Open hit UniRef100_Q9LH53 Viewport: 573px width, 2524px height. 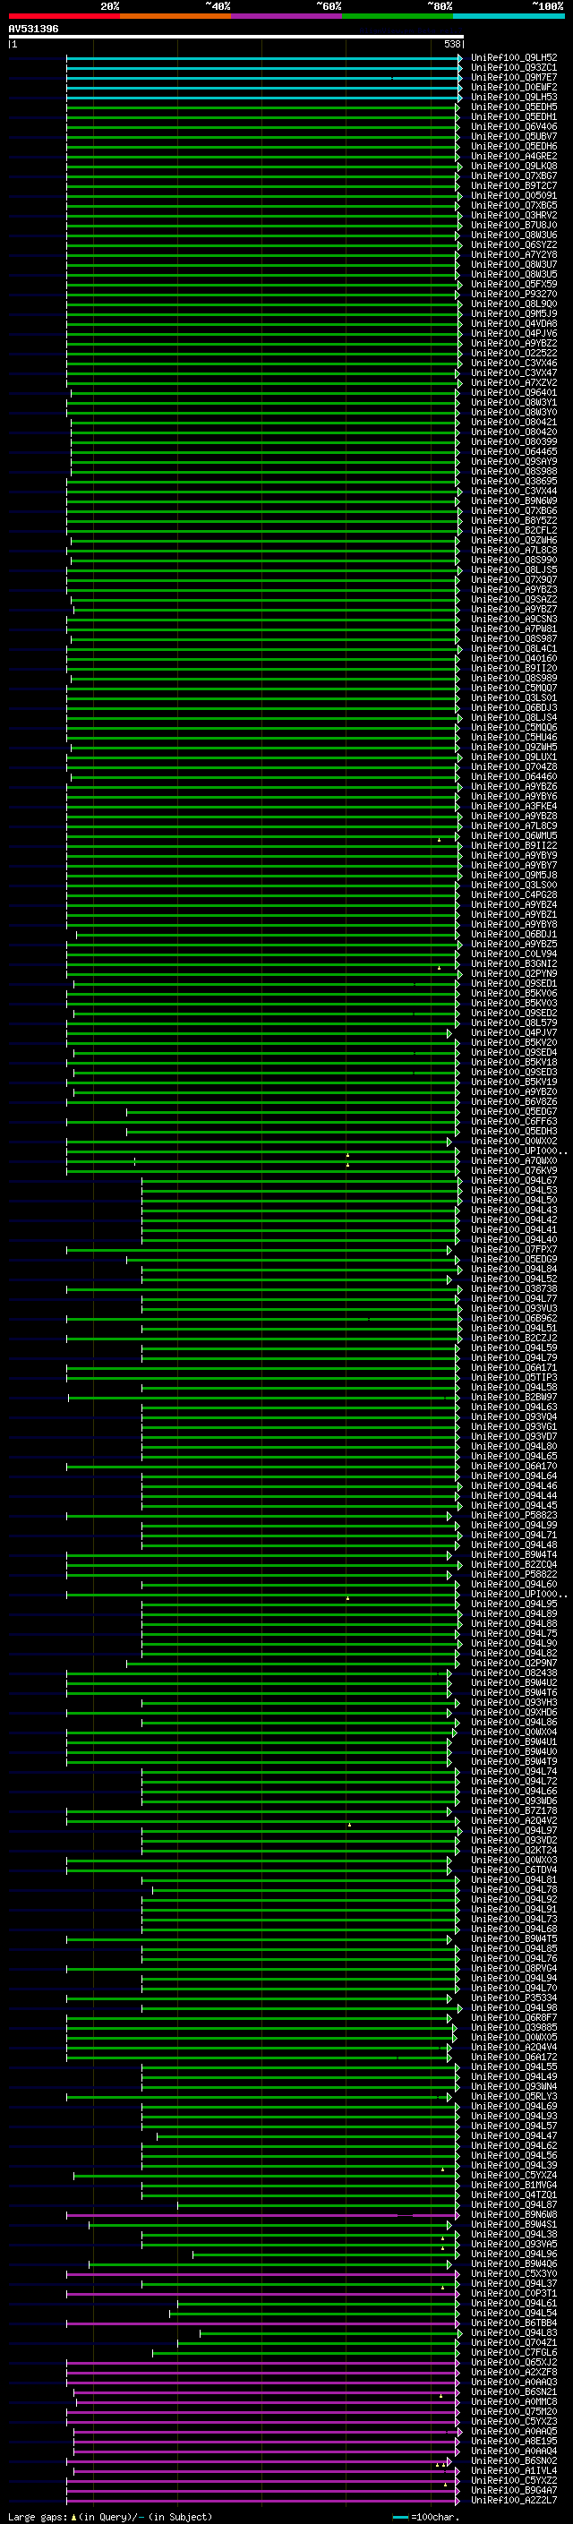click(x=513, y=97)
